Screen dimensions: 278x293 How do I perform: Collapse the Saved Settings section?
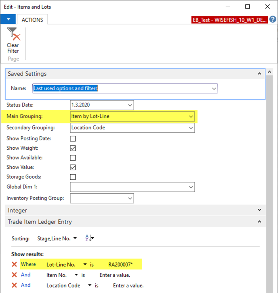[259, 74]
